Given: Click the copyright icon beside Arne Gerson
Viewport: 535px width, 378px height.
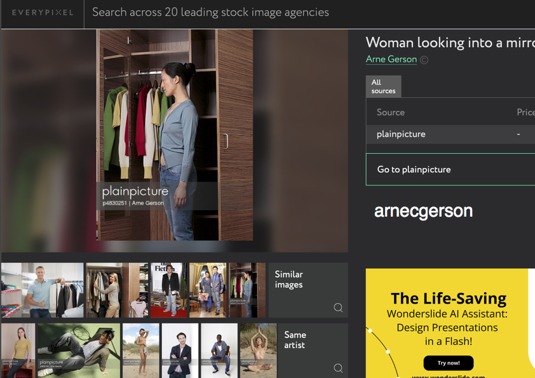Looking at the screenshot, I should [424, 60].
